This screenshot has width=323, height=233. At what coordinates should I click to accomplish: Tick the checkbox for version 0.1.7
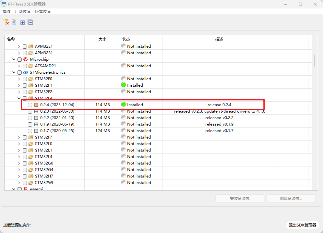point(30,131)
